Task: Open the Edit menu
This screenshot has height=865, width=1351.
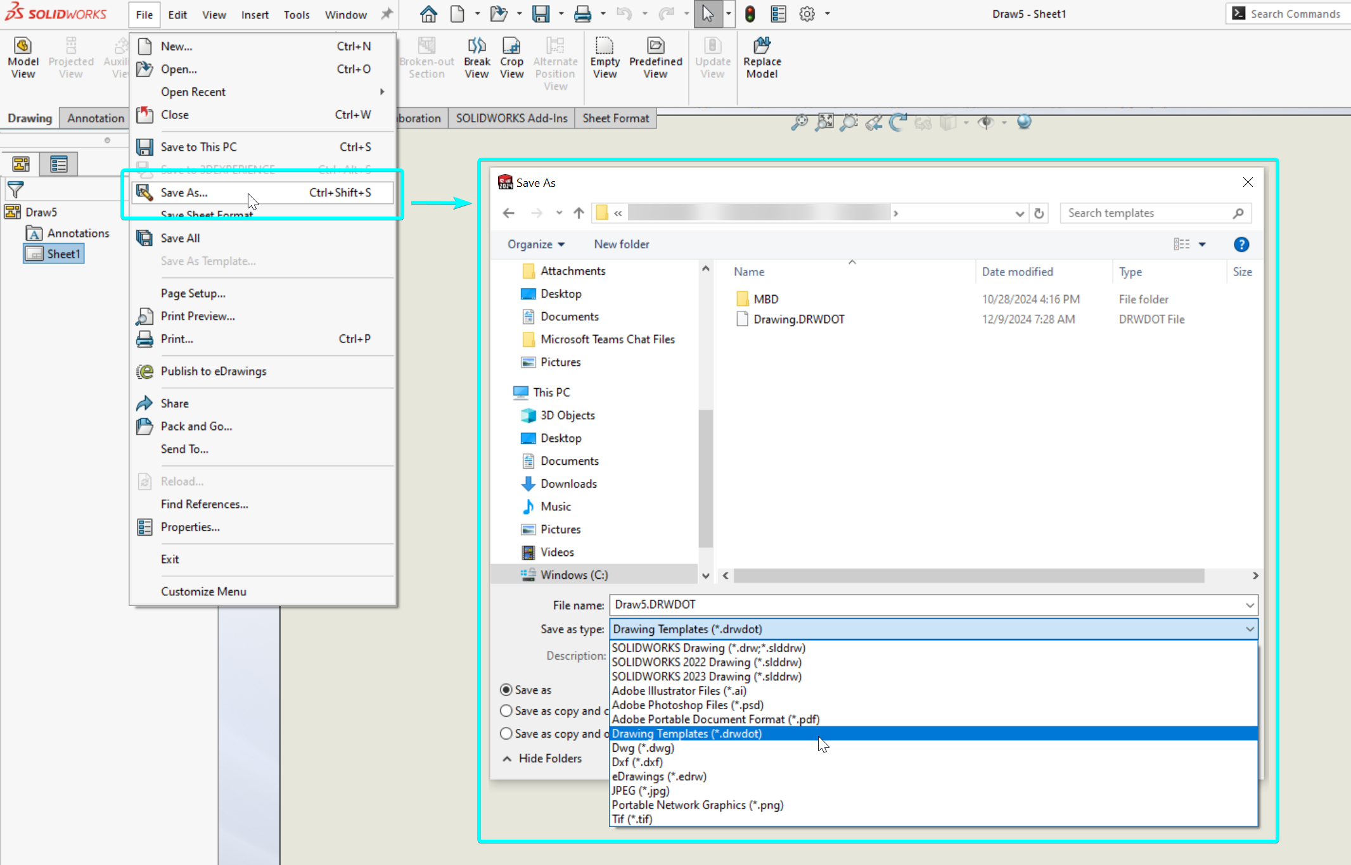Action: [x=177, y=15]
